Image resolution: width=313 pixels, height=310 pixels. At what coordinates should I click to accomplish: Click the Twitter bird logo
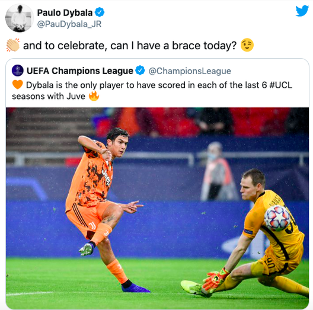302,11
